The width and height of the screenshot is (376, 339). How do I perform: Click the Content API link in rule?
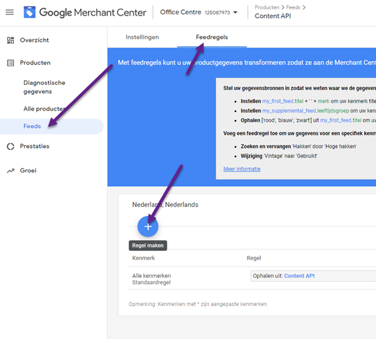pyautogui.click(x=299, y=276)
